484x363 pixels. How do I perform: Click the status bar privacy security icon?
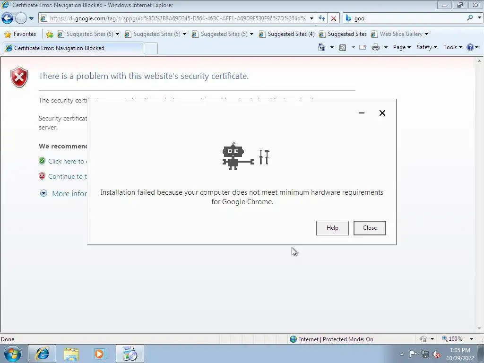click(x=423, y=339)
